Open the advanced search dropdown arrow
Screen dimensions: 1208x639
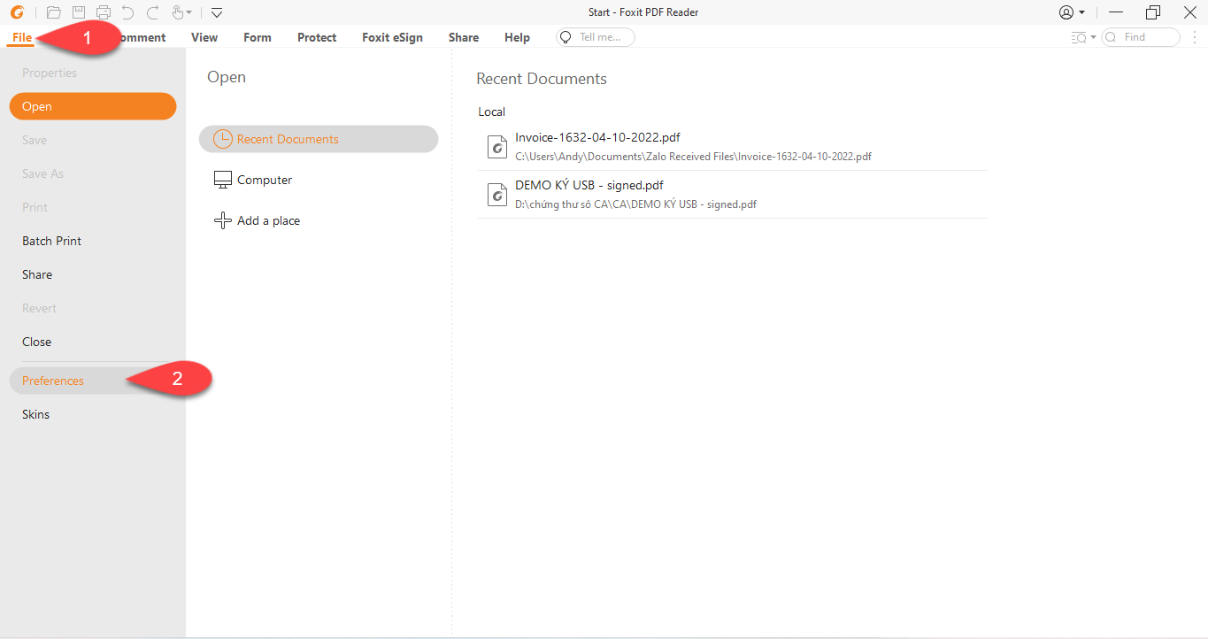(x=1093, y=37)
